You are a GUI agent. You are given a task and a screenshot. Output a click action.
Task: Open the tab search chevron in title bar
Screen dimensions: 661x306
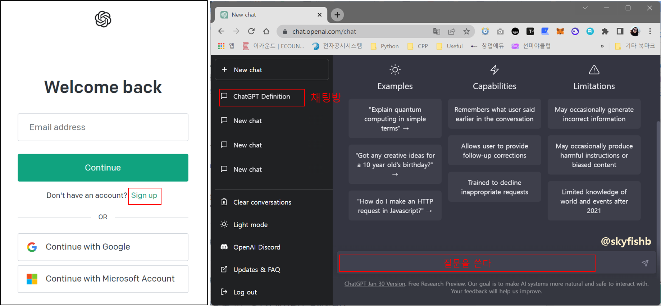585,8
